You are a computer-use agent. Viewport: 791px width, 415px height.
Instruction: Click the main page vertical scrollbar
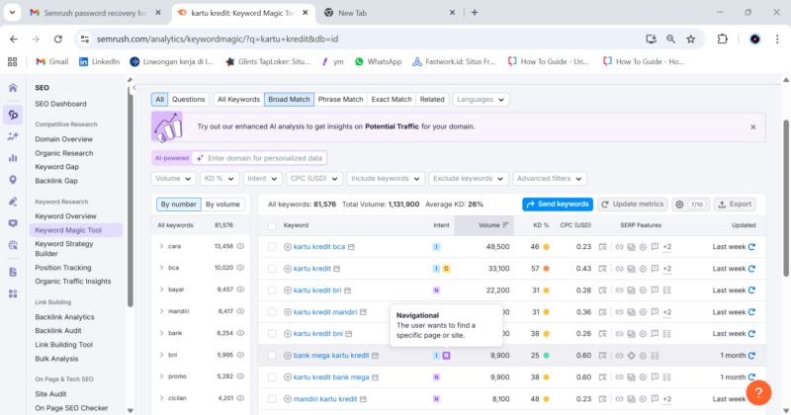786,198
